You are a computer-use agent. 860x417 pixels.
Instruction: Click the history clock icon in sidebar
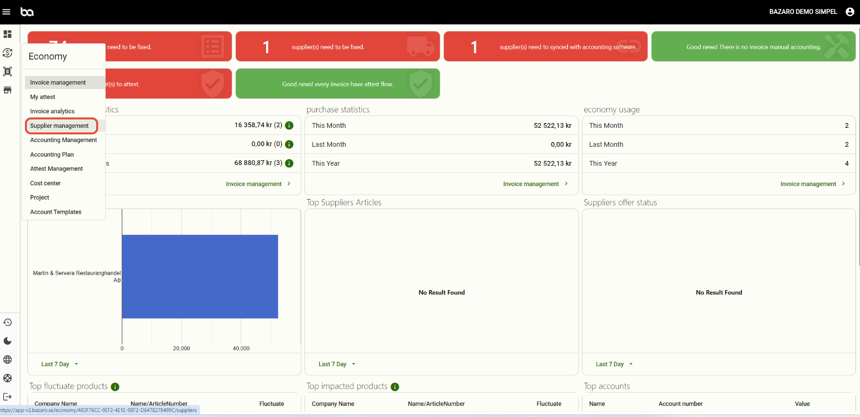(x=7, y=322)
